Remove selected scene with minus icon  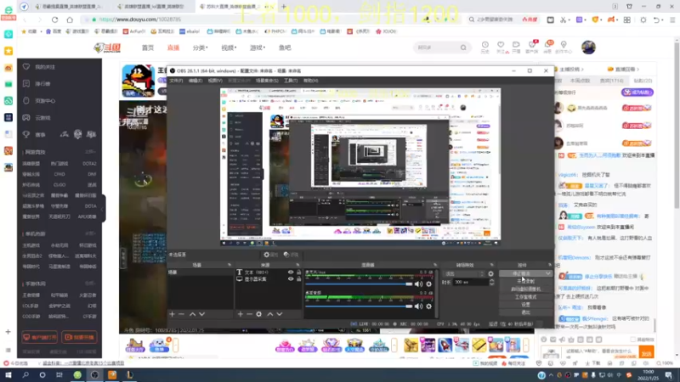pos(181,314)
